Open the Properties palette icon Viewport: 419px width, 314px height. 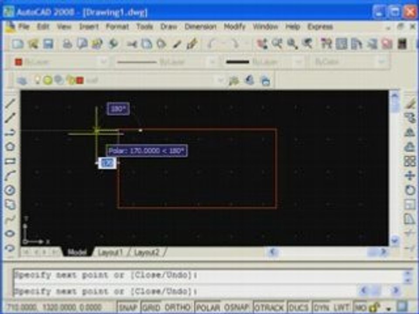[x=326, y=44]
